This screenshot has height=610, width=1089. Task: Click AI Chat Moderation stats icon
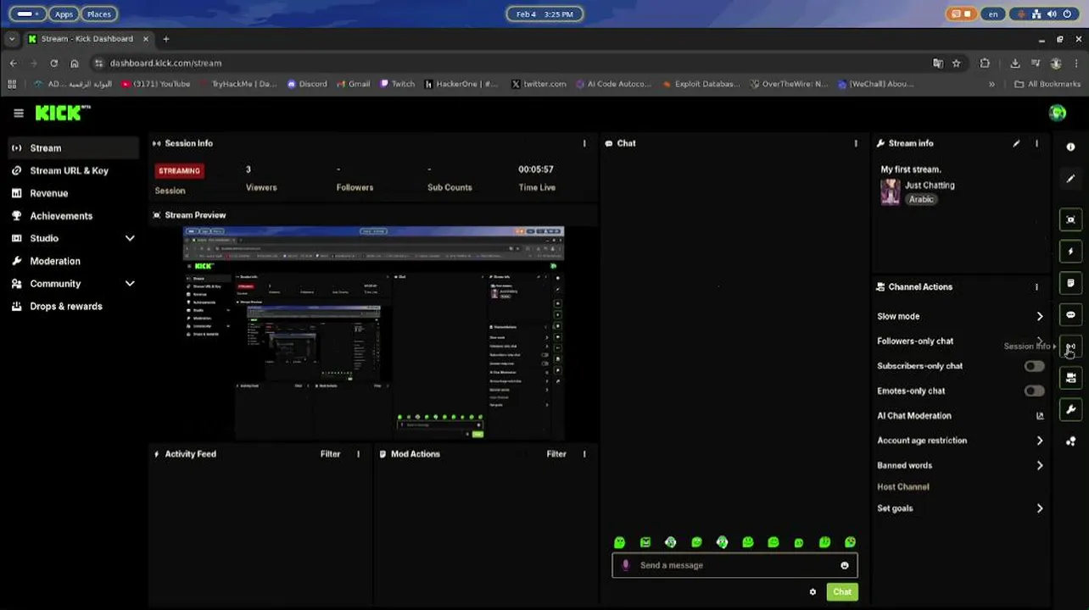click(1040, 416)
